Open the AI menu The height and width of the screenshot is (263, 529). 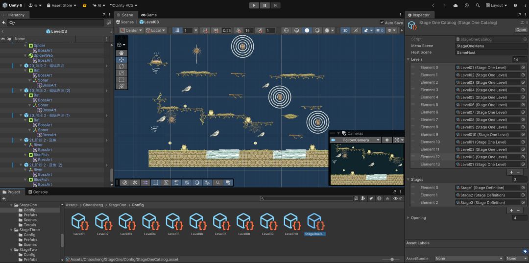point(98,5)
